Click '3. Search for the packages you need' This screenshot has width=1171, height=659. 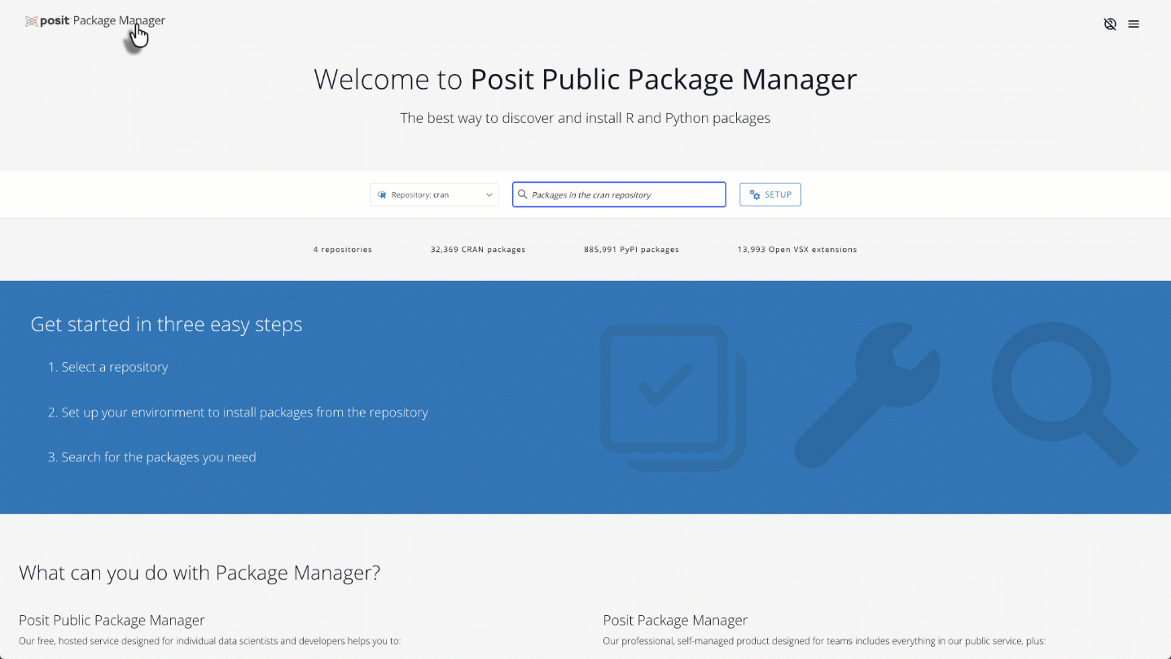click(152, 457)
